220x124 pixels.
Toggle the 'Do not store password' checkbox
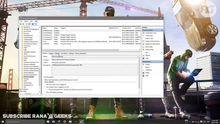click(x=47, y=90)
